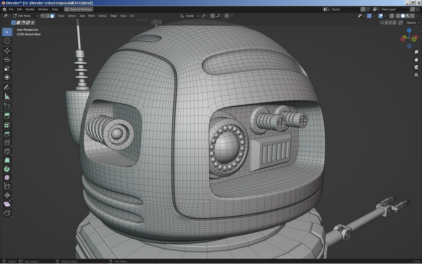
Task: Create a new scene with the copy icon
Action: [x=363, y=9]
